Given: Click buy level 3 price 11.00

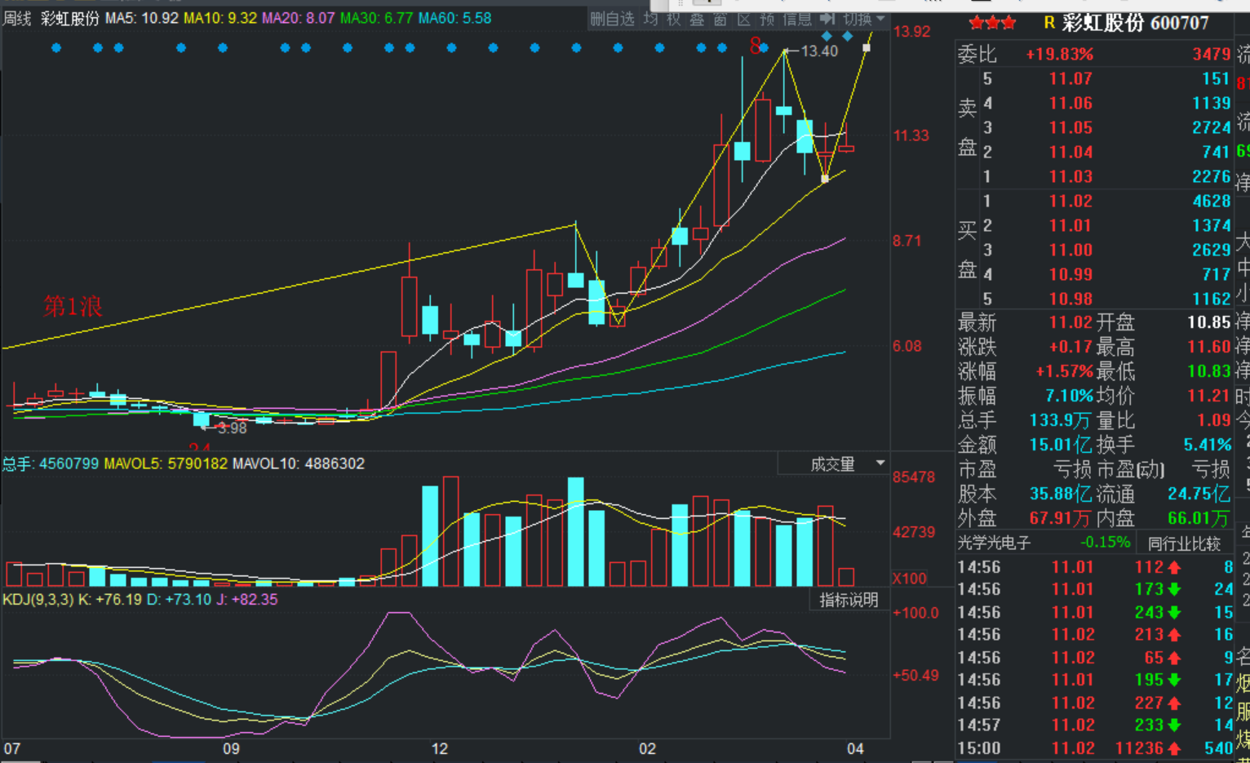Looking at the screenshot, I should 1070,251.
